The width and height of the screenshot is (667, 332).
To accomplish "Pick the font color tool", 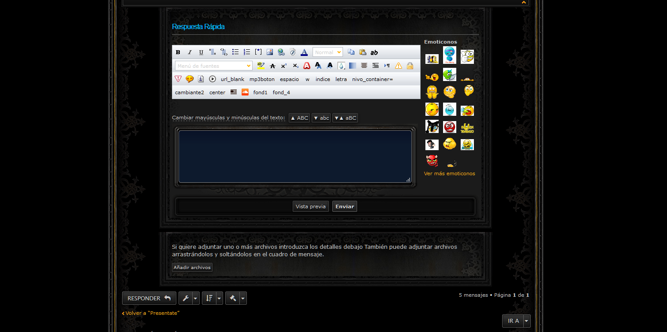I will click(x=304, y=52).
